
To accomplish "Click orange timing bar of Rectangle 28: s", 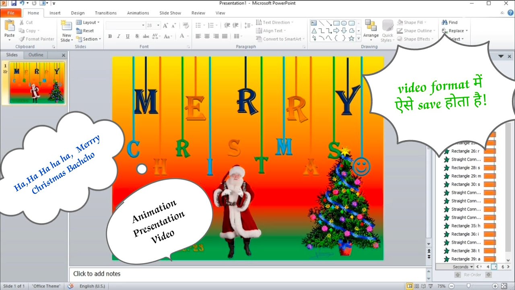I will (490, 168).
